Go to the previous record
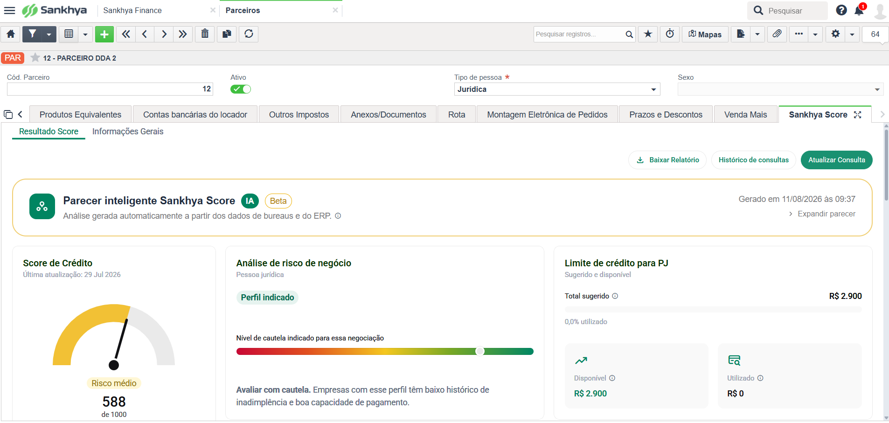Image resolution: width=889 pixels, height=423 pixels. click(x=145, y=34)
